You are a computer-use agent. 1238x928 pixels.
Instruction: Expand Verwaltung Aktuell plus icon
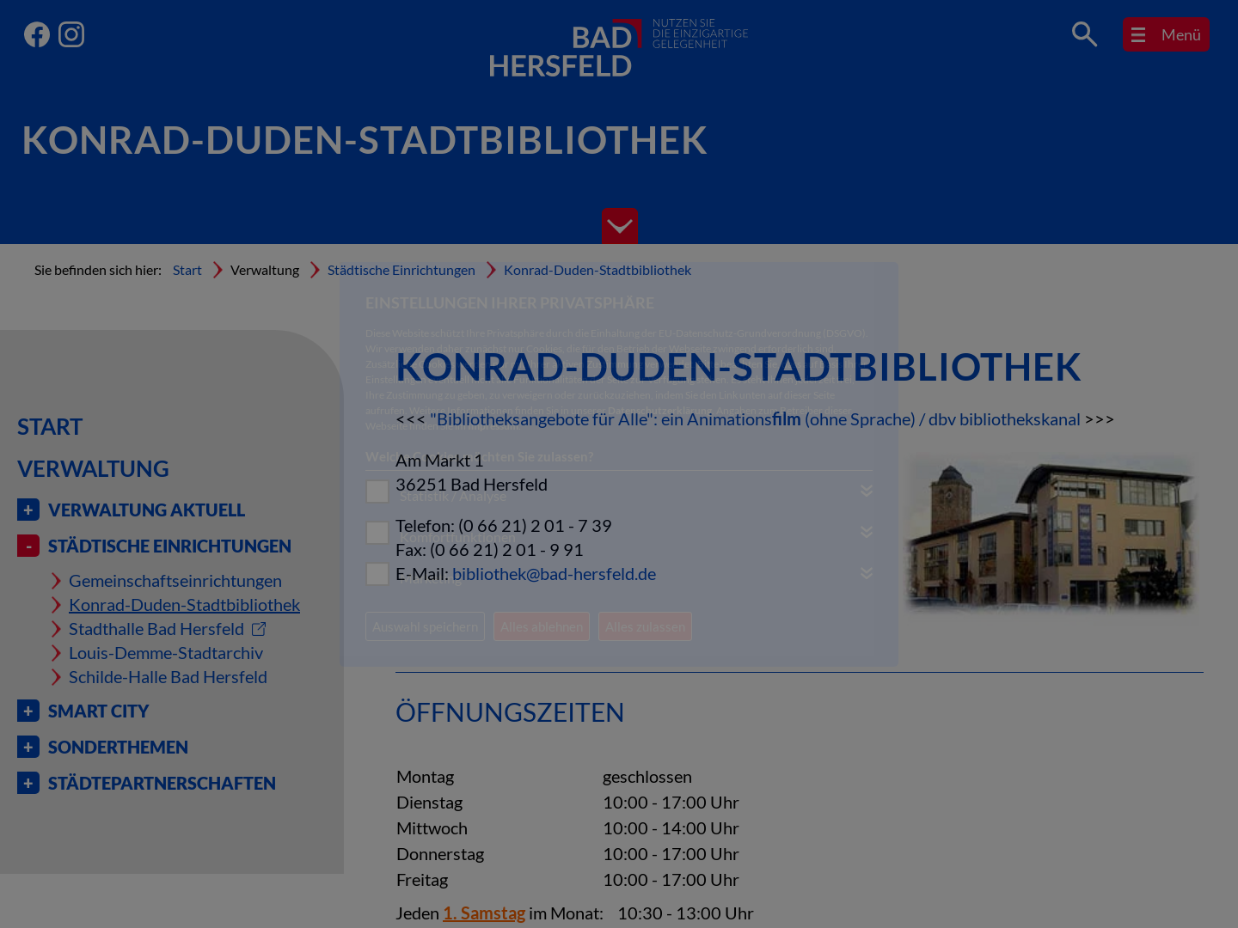(28, 510)
